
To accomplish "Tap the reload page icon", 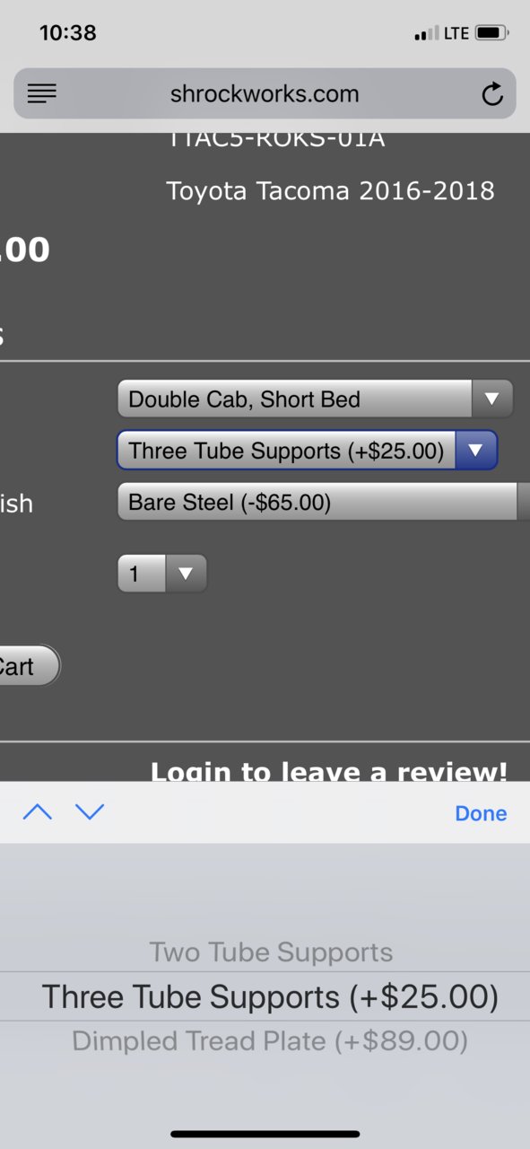I will click(492, 94).
